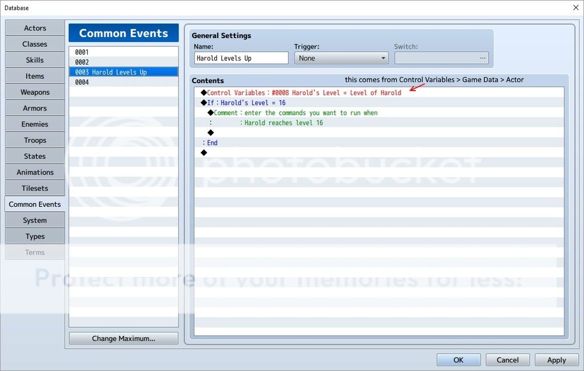Select the If Harold's Level = 16 line
Image resolution: width=584 pixels, height=371 pixels.
pyautogui.click(x=246, y=103)
